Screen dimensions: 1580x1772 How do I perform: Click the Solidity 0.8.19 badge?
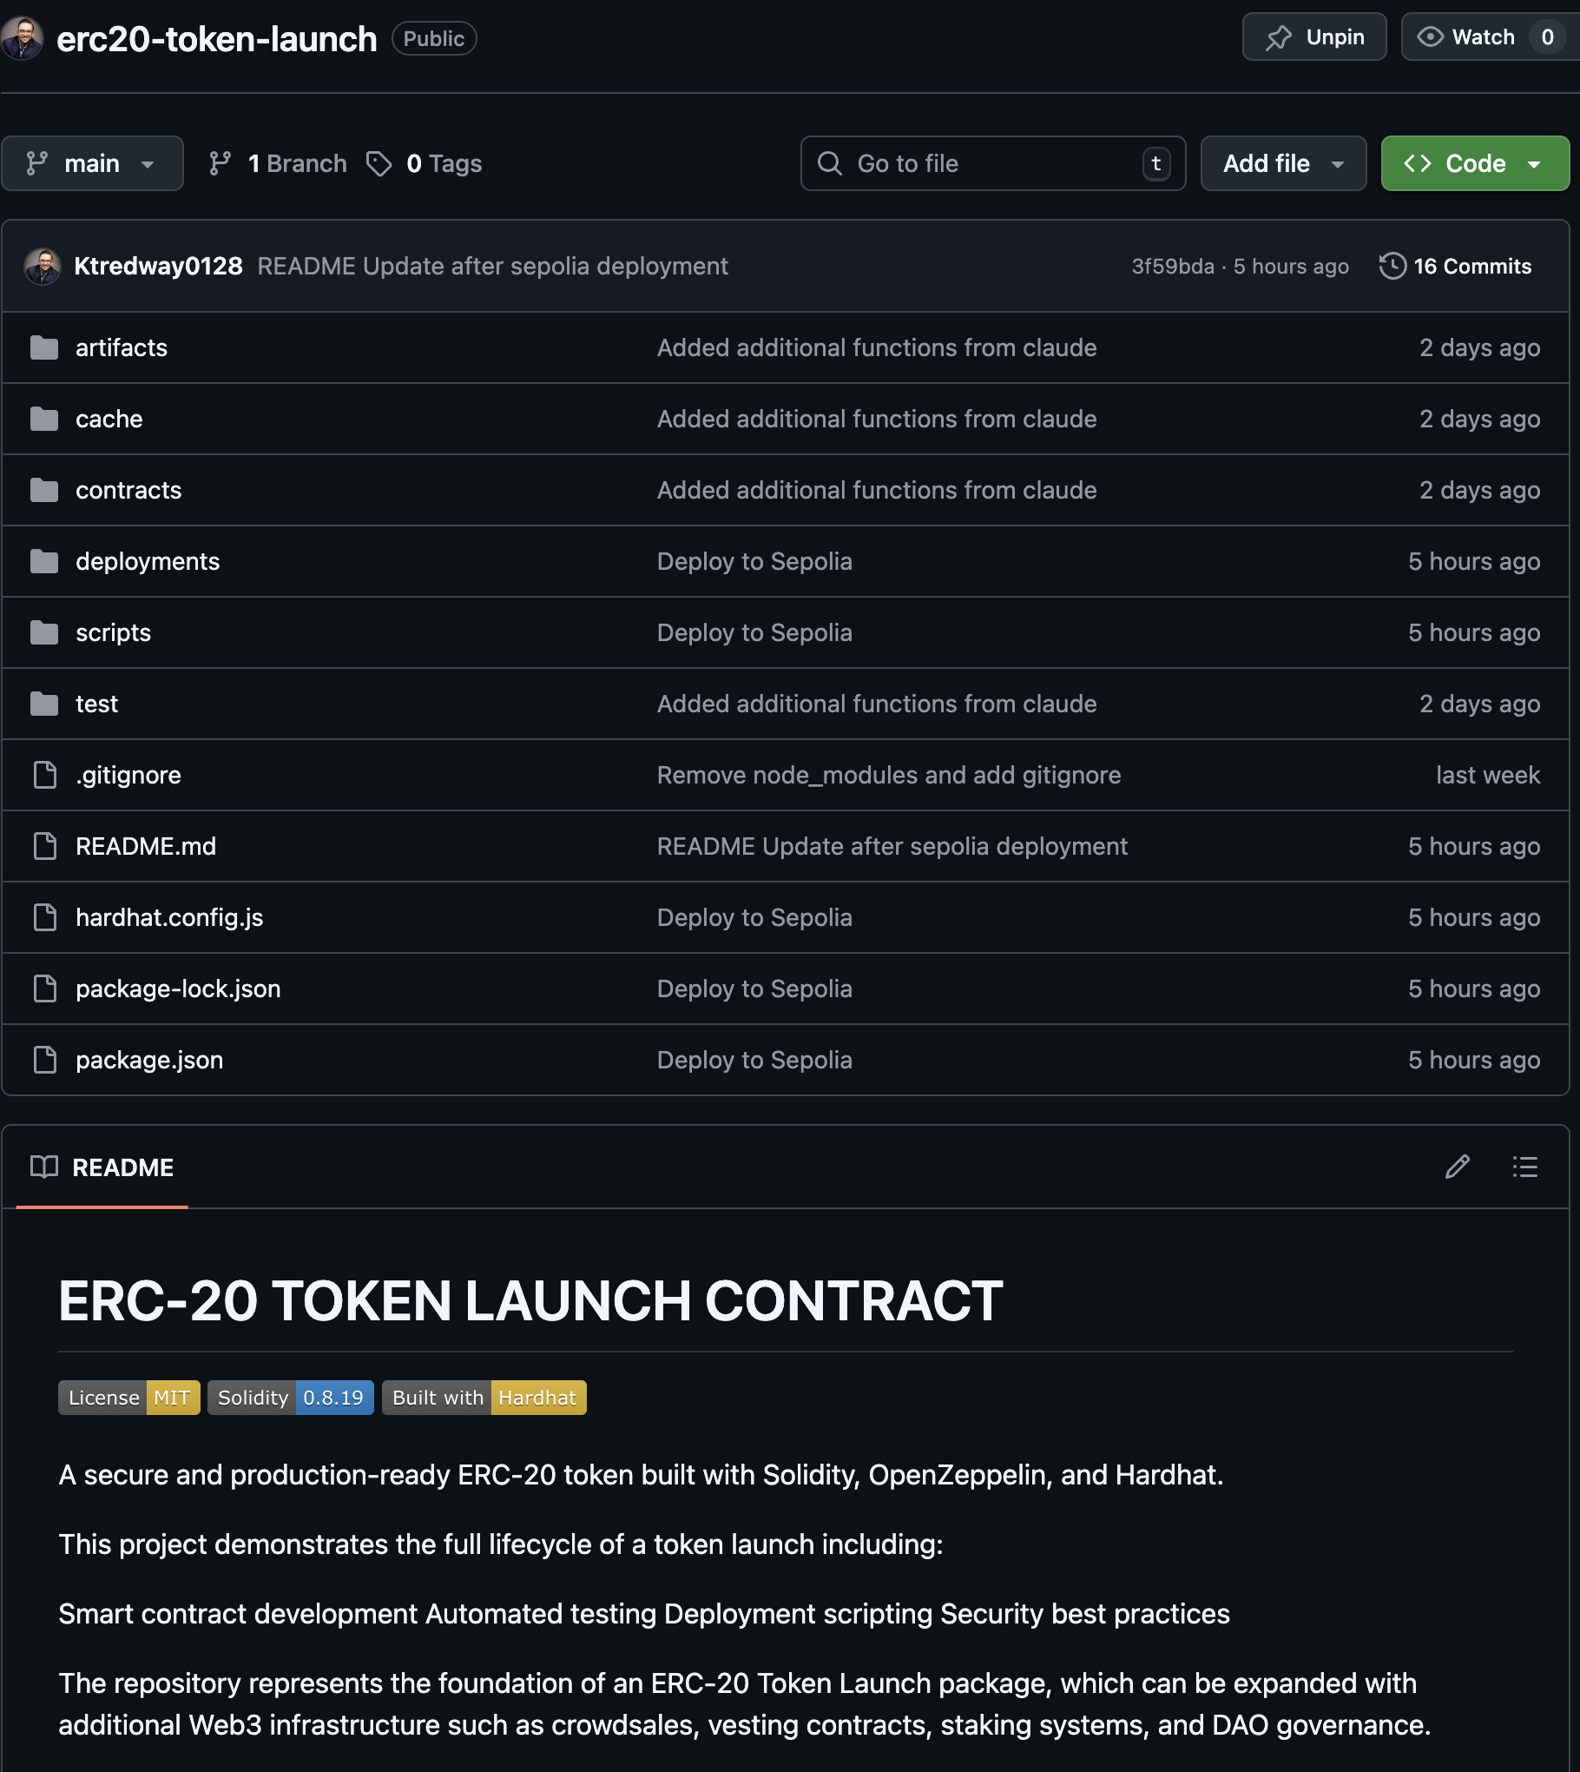click(290, 1397)
